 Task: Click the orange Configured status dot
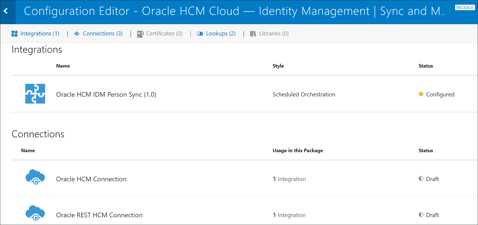[x=421, y=94]
